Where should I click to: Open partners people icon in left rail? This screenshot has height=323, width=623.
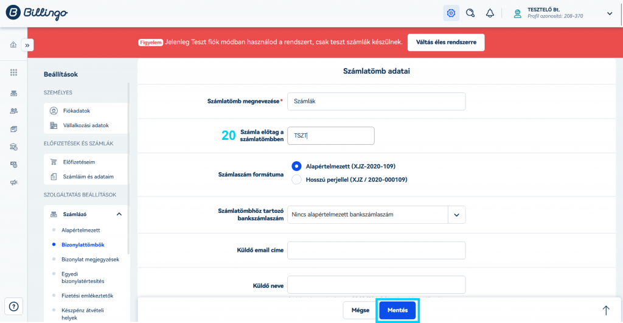point(14,111)
